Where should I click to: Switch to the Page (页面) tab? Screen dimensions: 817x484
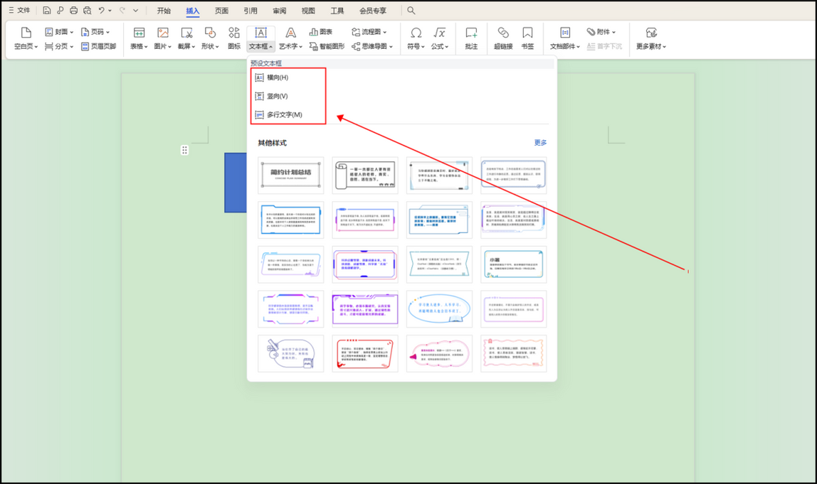(222, 11)
